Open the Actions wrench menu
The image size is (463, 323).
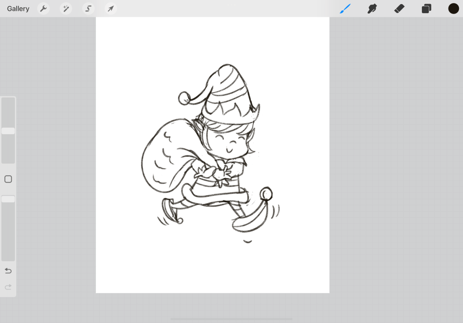43,9
